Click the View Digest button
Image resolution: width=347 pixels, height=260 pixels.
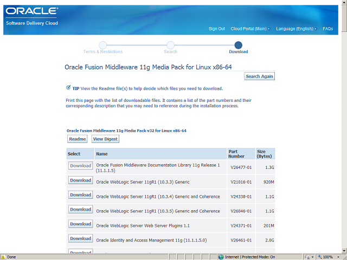pos(105,139)
